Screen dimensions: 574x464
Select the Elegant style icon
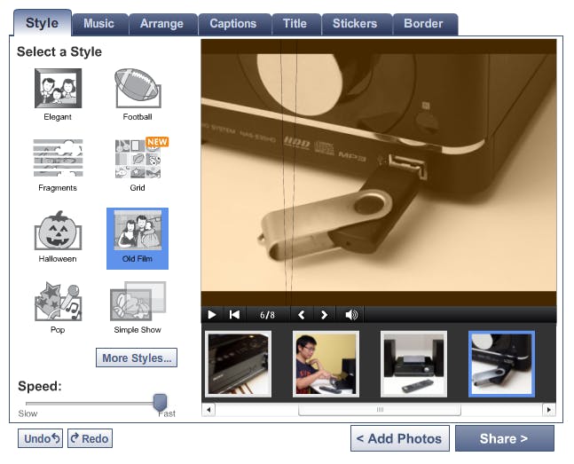point(58,89)
